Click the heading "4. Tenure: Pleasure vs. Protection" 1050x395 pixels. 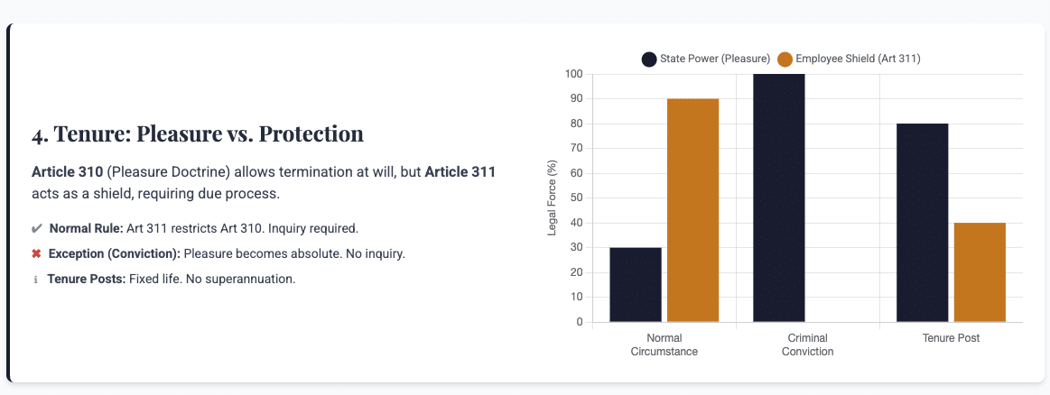[x=198, y=134]
